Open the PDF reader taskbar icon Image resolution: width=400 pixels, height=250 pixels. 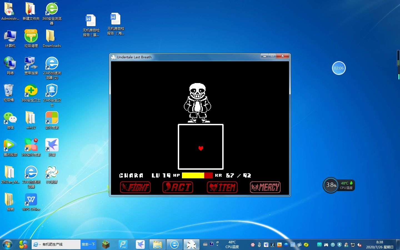point(123,244)
